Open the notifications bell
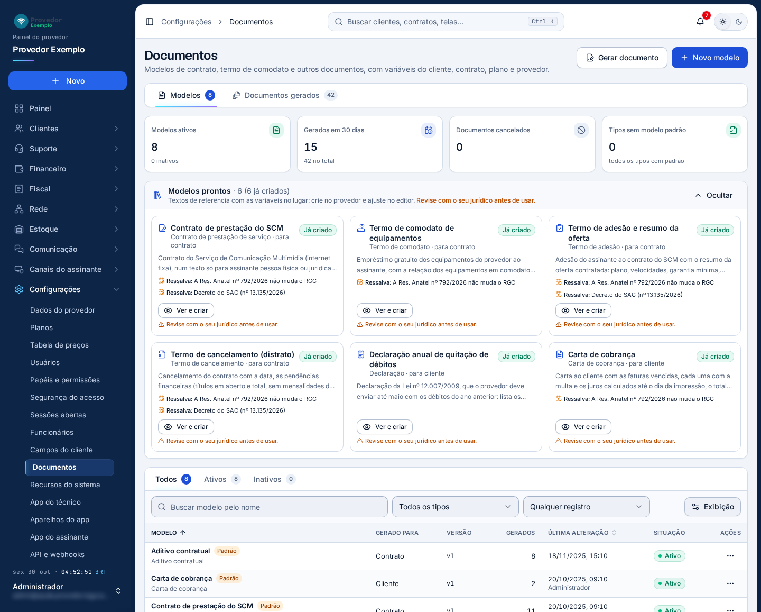The height and width of the screenshot is (612, 761). coord(700,22)
